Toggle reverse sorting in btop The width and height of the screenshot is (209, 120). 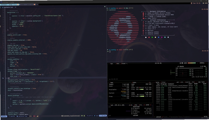pyautogui.click(x=188, y=82)
